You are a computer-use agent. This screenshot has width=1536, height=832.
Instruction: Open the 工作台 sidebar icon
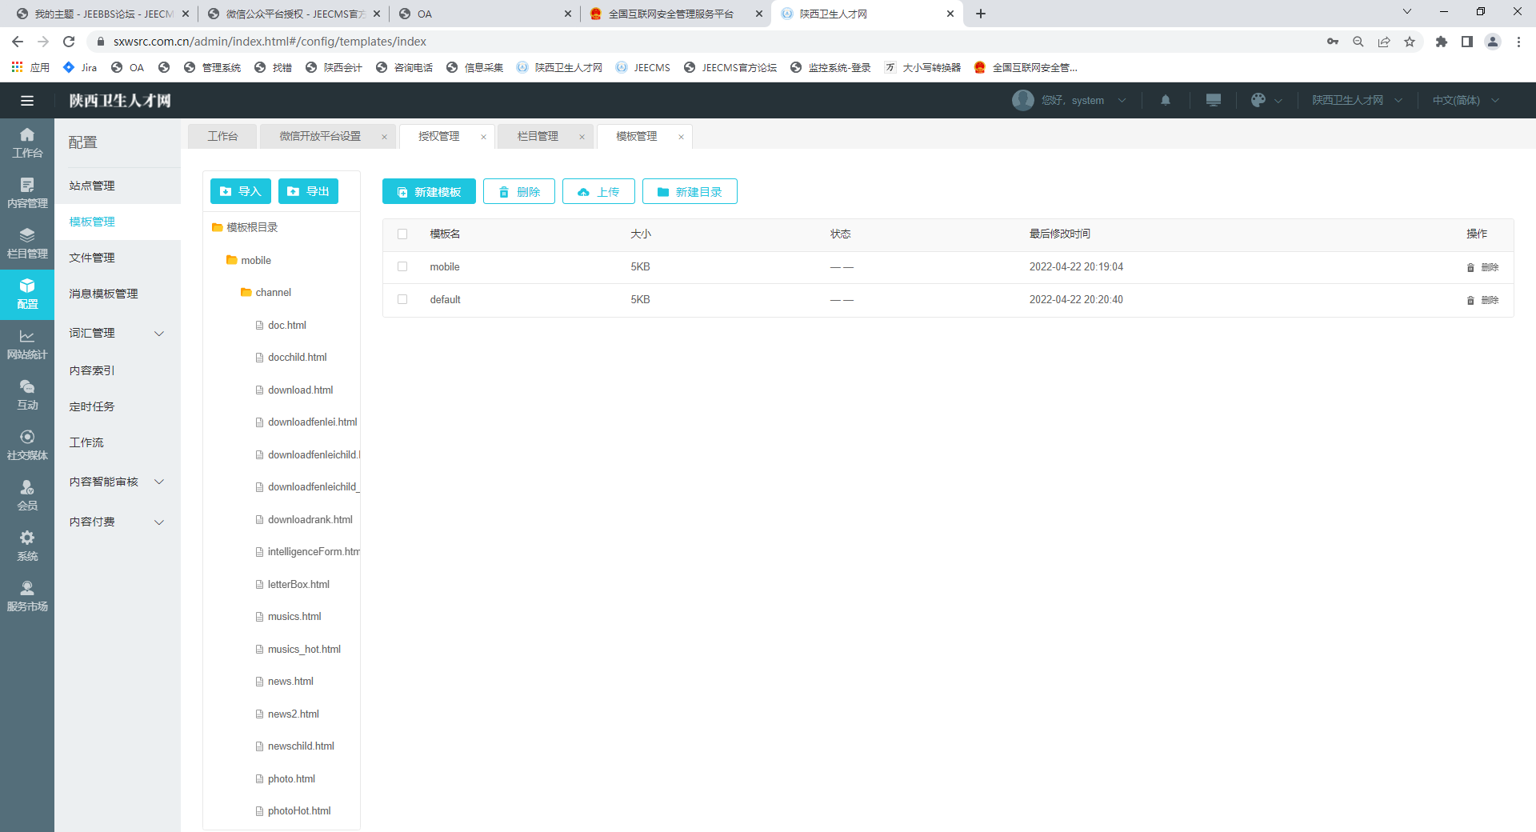click(27, 143)
